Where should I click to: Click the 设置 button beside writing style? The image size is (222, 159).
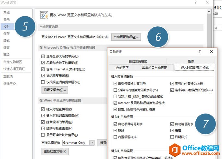pyautogui.click(x=102, y=143)
